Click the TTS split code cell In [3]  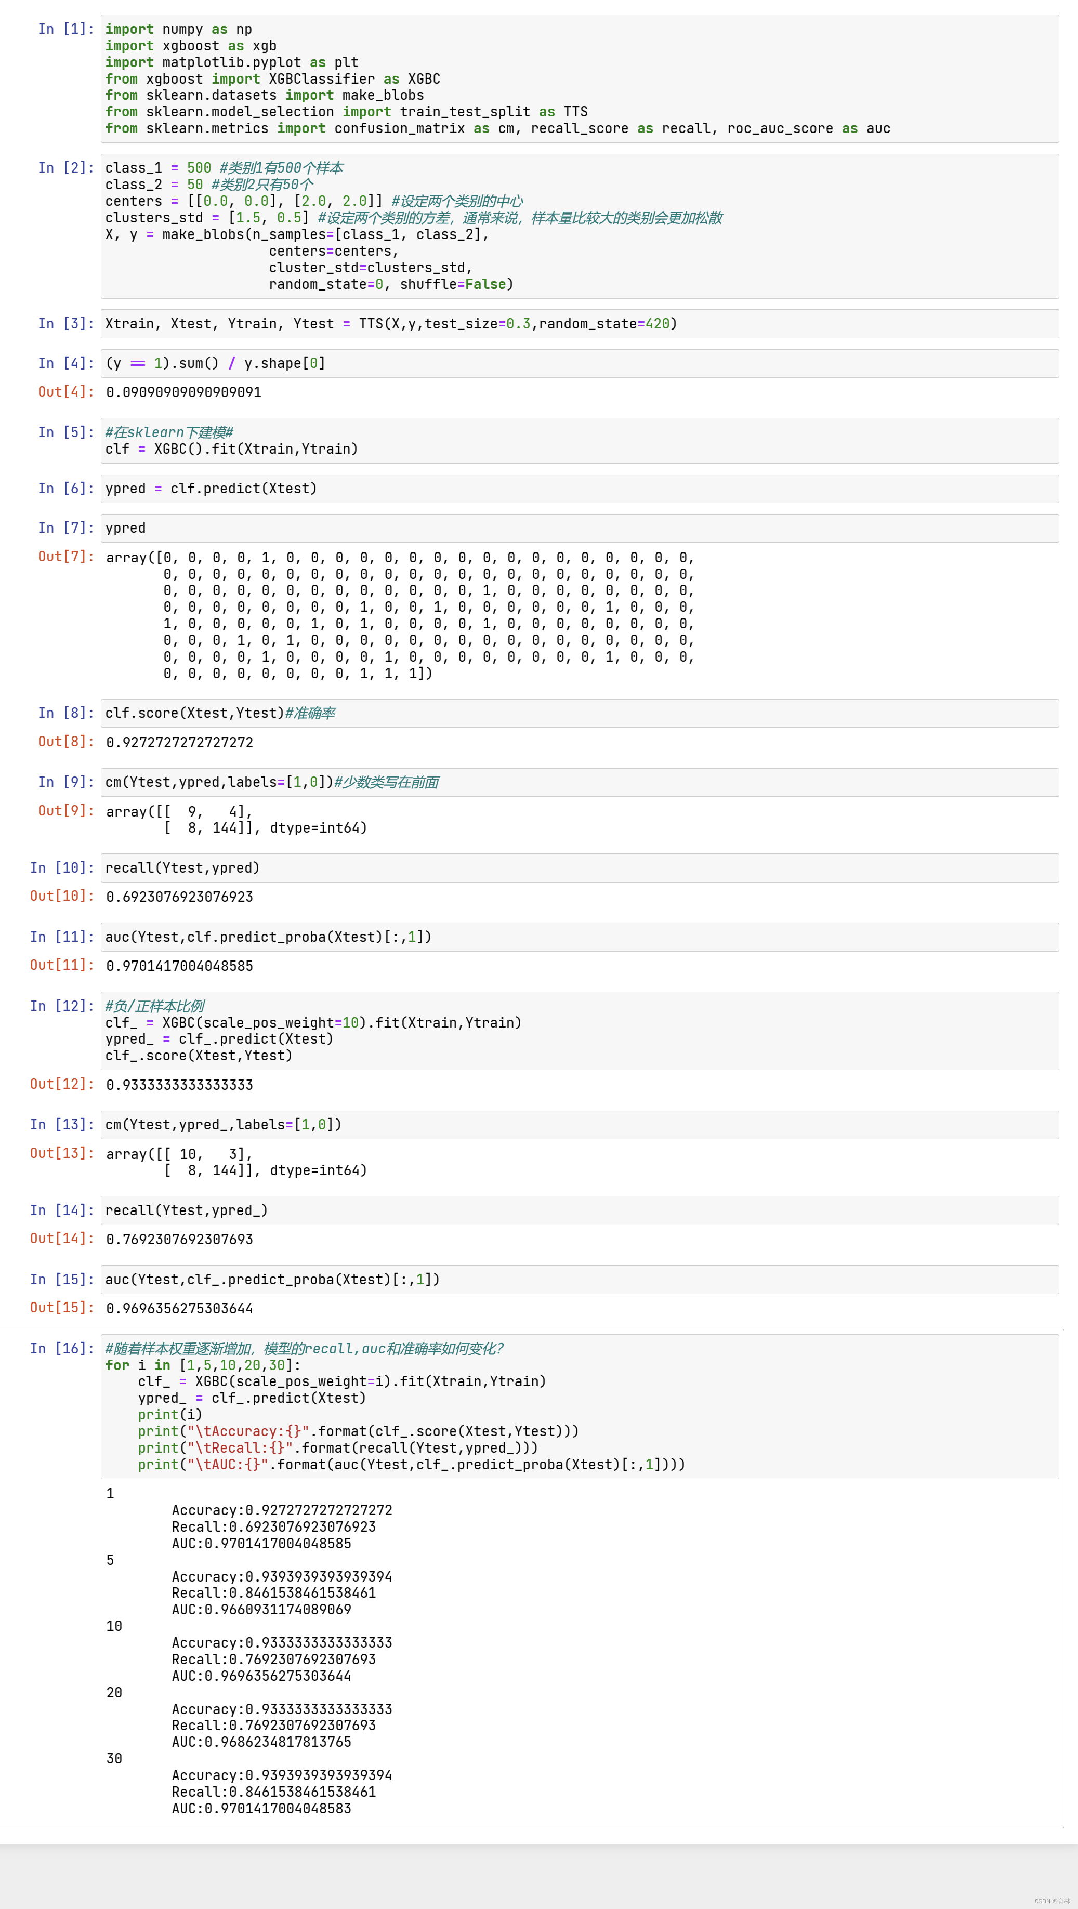click(x=580, y=324)
